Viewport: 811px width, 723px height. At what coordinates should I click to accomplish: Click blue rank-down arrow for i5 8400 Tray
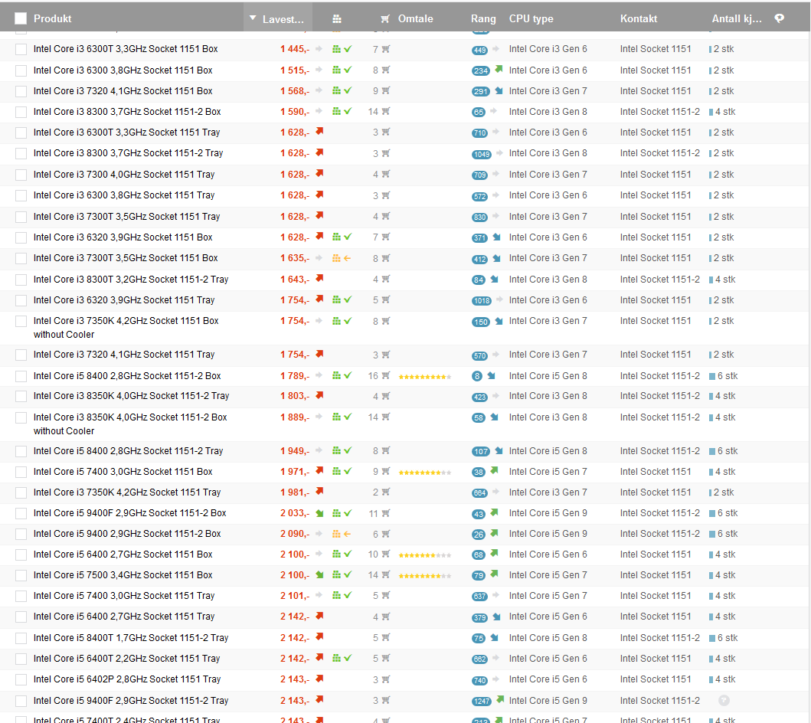499,450
